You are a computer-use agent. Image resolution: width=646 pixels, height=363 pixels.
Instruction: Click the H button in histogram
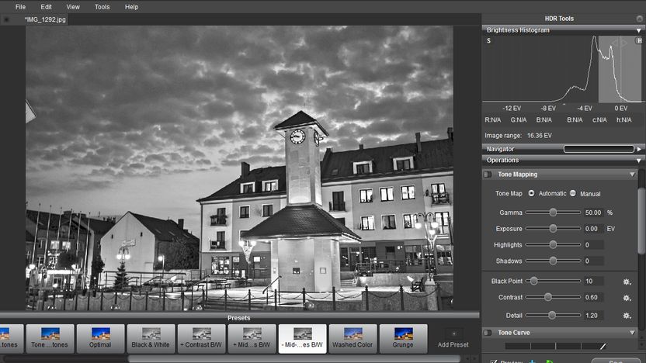coord(639,40)
